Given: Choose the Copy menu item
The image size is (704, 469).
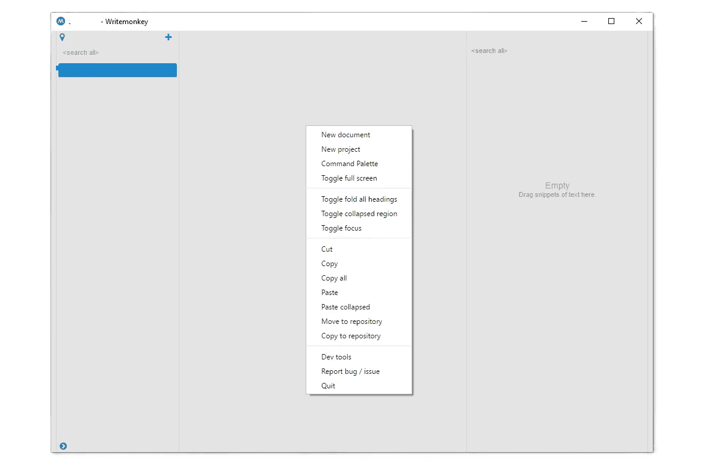Looking at the screenshot, I should point(359,263).
